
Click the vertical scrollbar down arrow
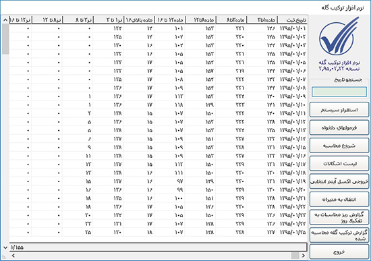5,248
